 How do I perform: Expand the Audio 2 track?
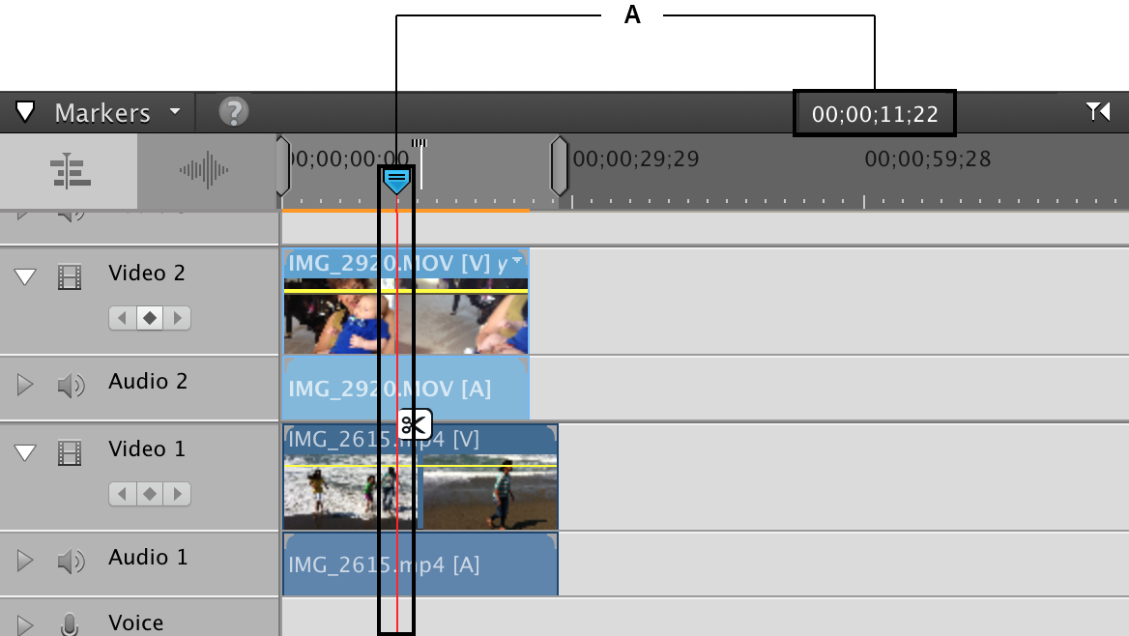[24, 385]
